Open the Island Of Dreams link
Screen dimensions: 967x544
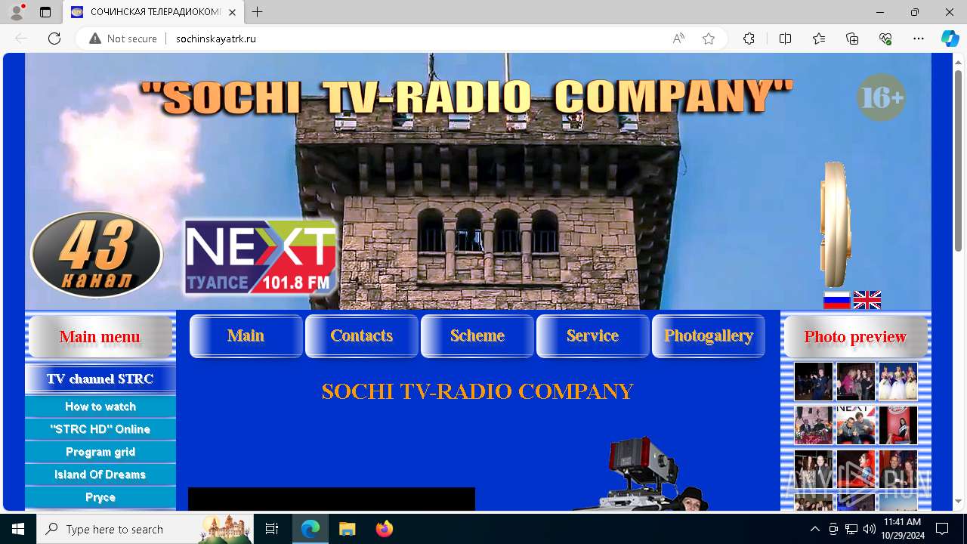pos(100,474)
